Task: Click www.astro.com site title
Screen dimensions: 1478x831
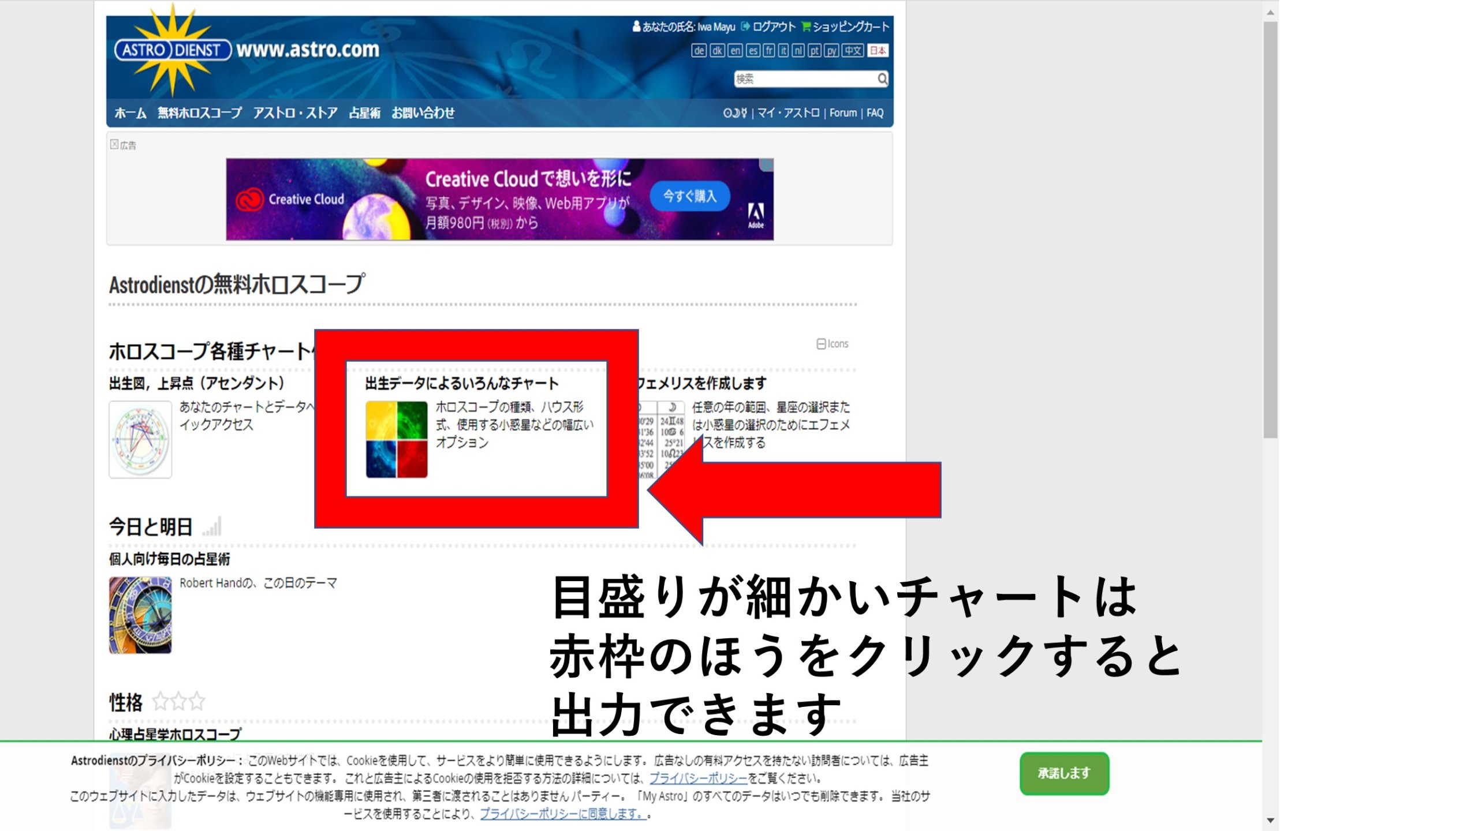Action: 308,50
